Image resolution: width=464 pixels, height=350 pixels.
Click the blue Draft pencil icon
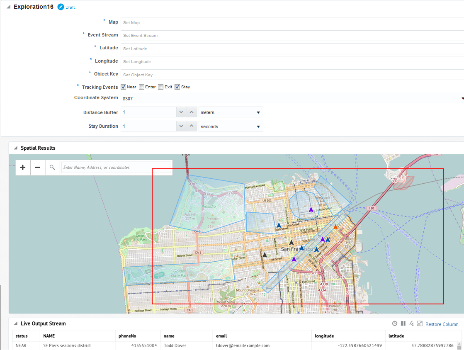[61, 7]
